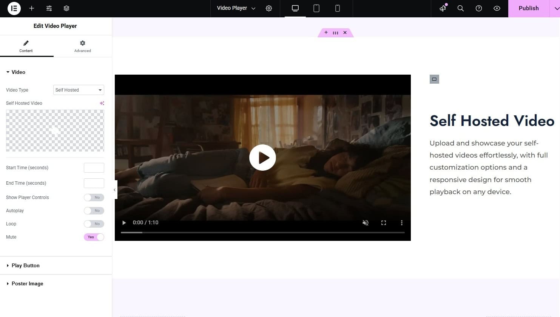Toggle the Autoplay switch
560x317 pixels.
[x=94, y=211]
